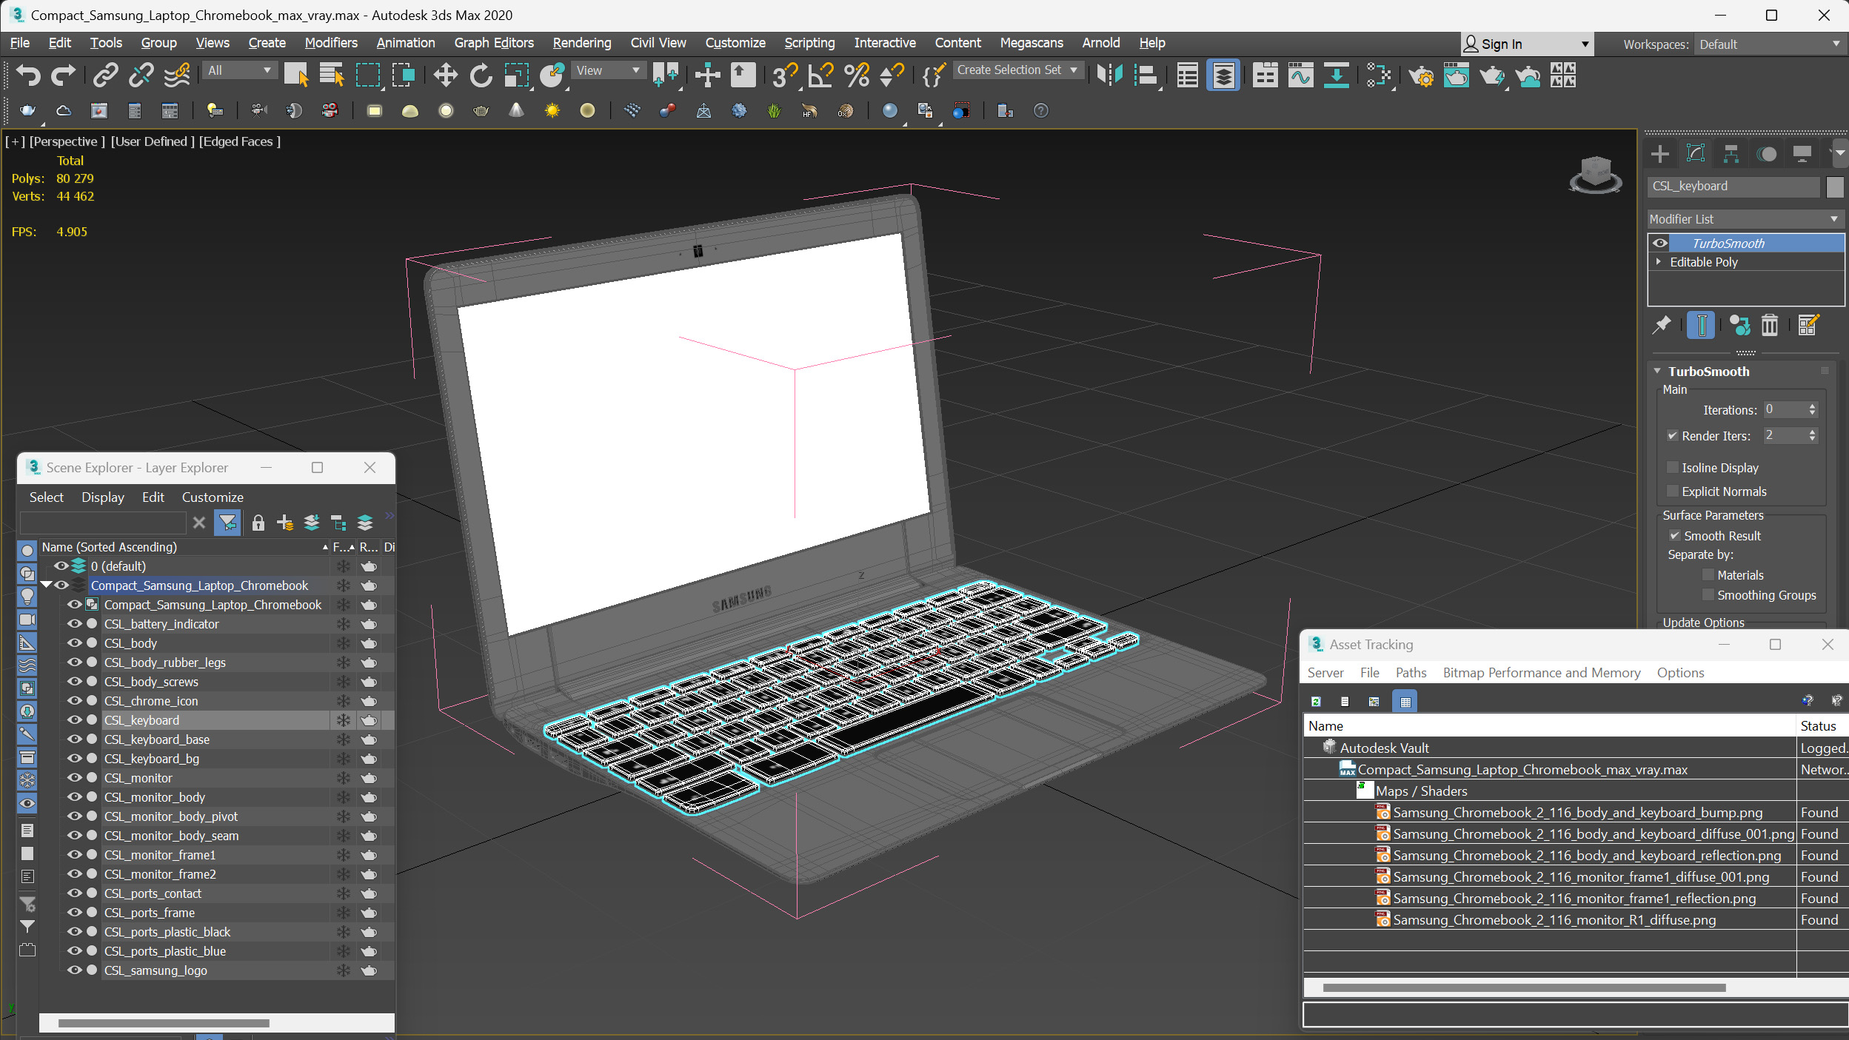Click the ViewCube in the viewport

(1596, 175)
